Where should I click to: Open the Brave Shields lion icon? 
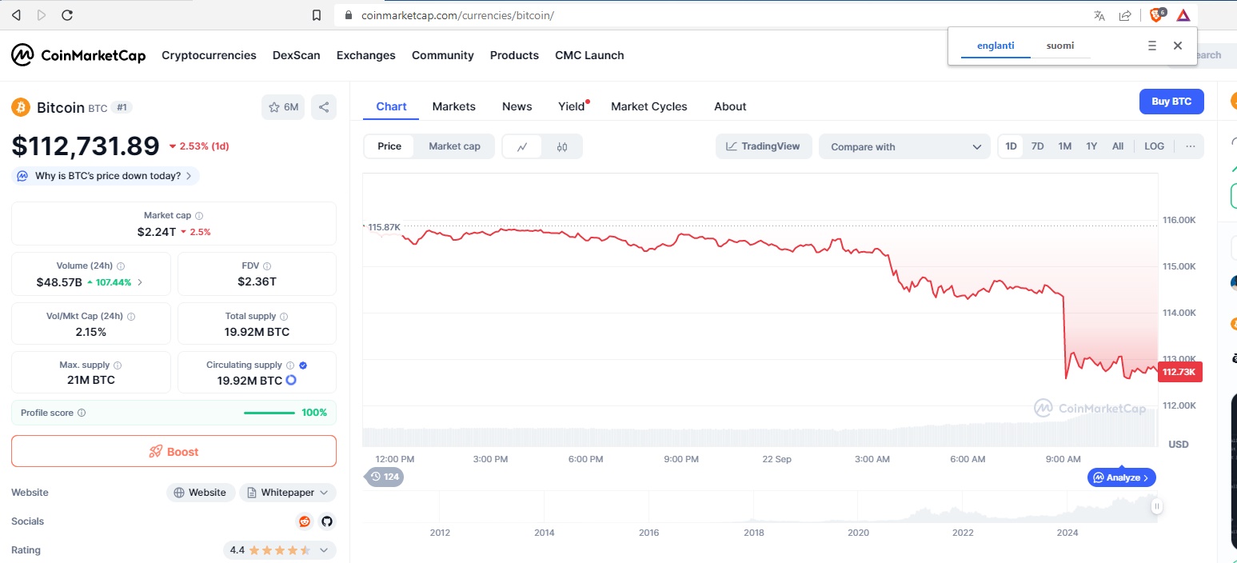pos(1157,14)
